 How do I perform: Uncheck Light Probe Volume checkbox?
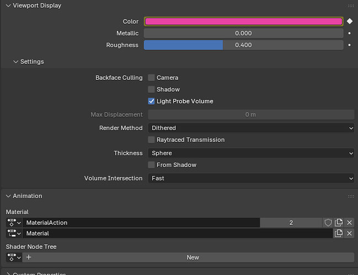pos(151,101)
